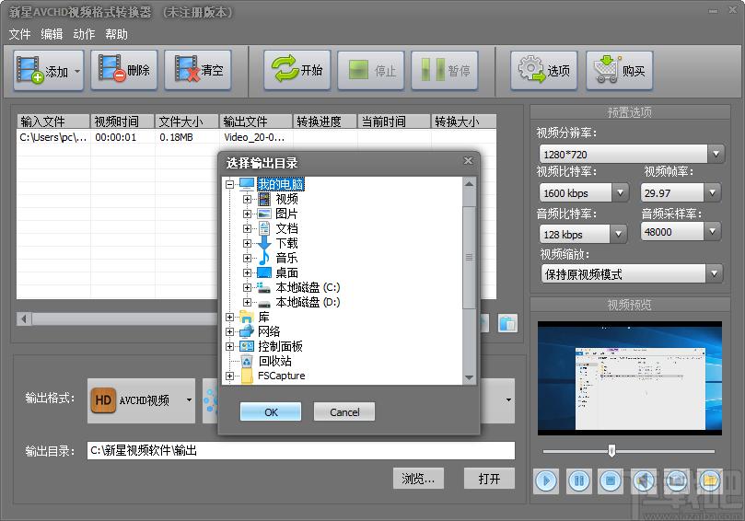Expand the 文档 folder node
Viewport: 745px width, 521px height.
(247, 228)
